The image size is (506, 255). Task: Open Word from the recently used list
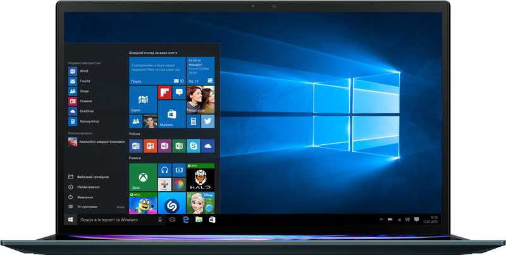point(78,71)
